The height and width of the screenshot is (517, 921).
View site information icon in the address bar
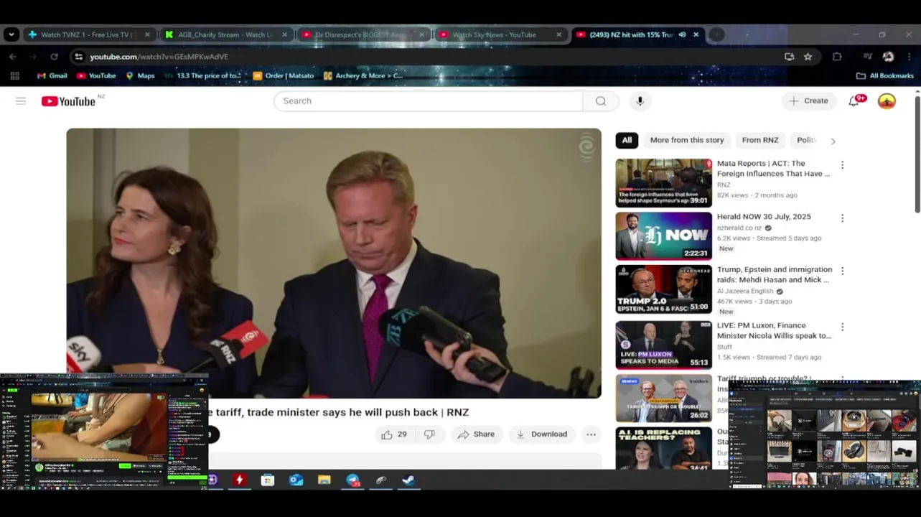pyautogui.click(x=79, y=57)
